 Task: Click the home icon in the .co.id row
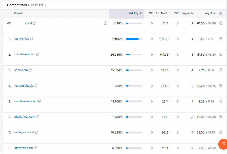(x=105, y=23)
